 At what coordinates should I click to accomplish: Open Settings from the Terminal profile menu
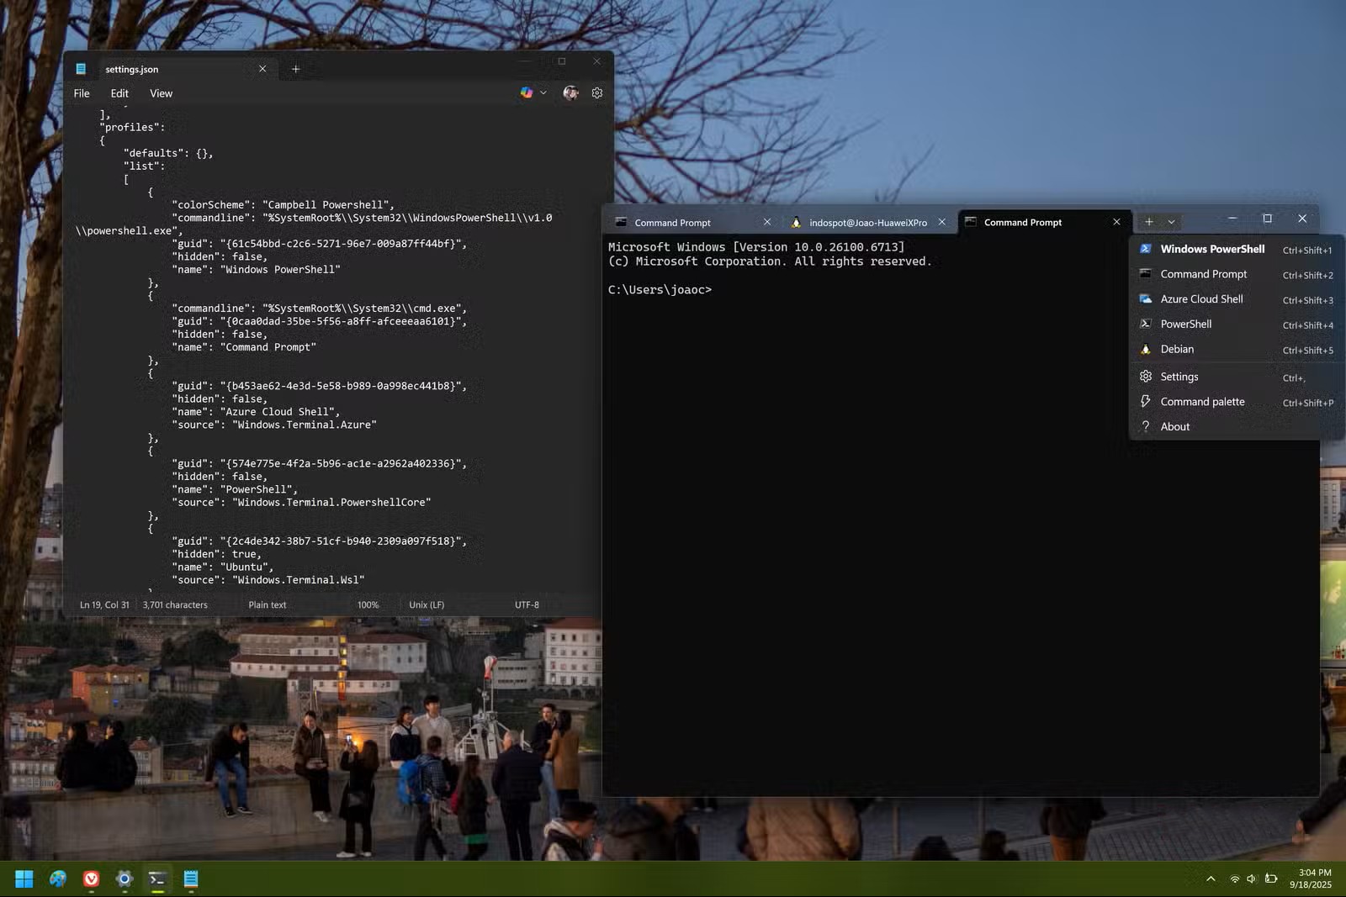[x=1179, y=376]
